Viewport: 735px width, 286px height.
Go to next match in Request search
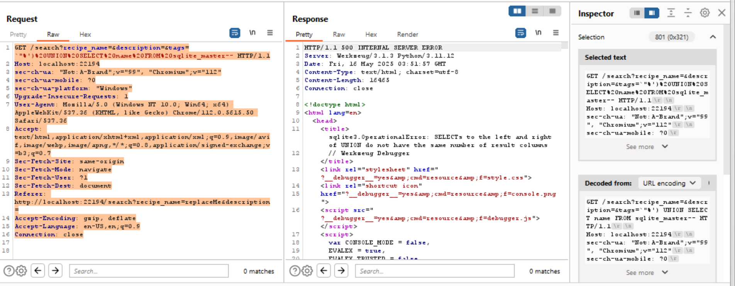(55, 271)
